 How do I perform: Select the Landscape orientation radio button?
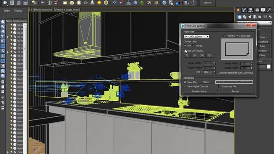click(237, 36)
